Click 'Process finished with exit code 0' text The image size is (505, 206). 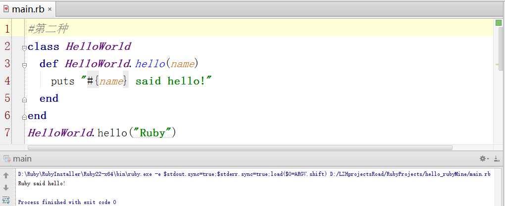67,202
